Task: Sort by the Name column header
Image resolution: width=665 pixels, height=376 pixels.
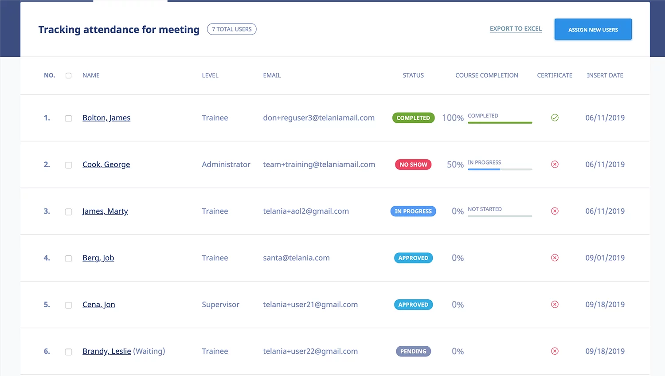Action: click(91, 75)
